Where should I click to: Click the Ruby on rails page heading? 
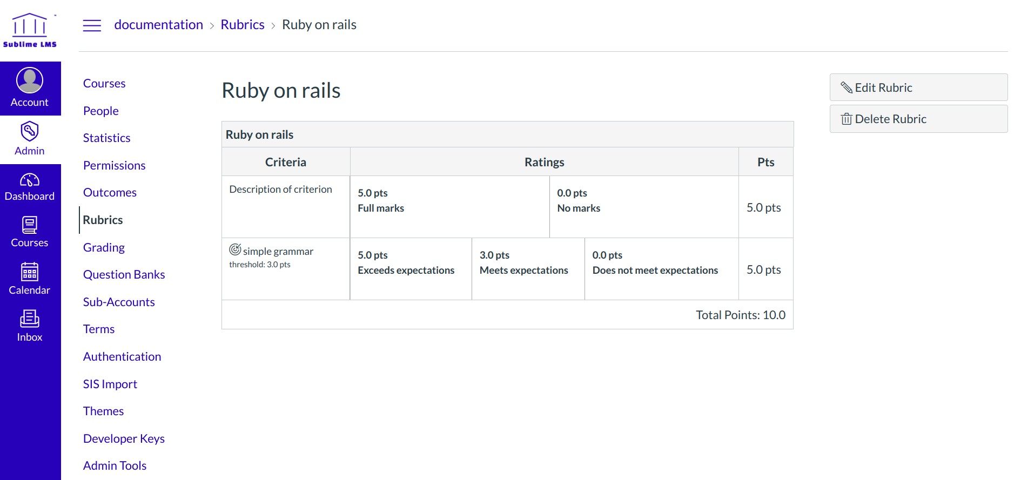click(x=281, y=91)
